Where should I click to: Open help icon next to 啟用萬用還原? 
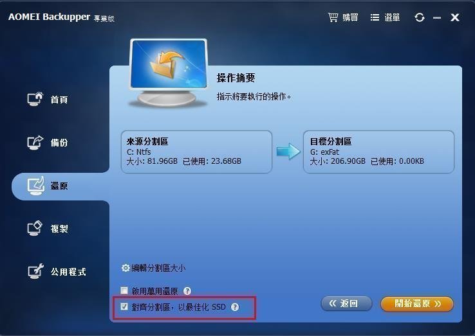187,291
